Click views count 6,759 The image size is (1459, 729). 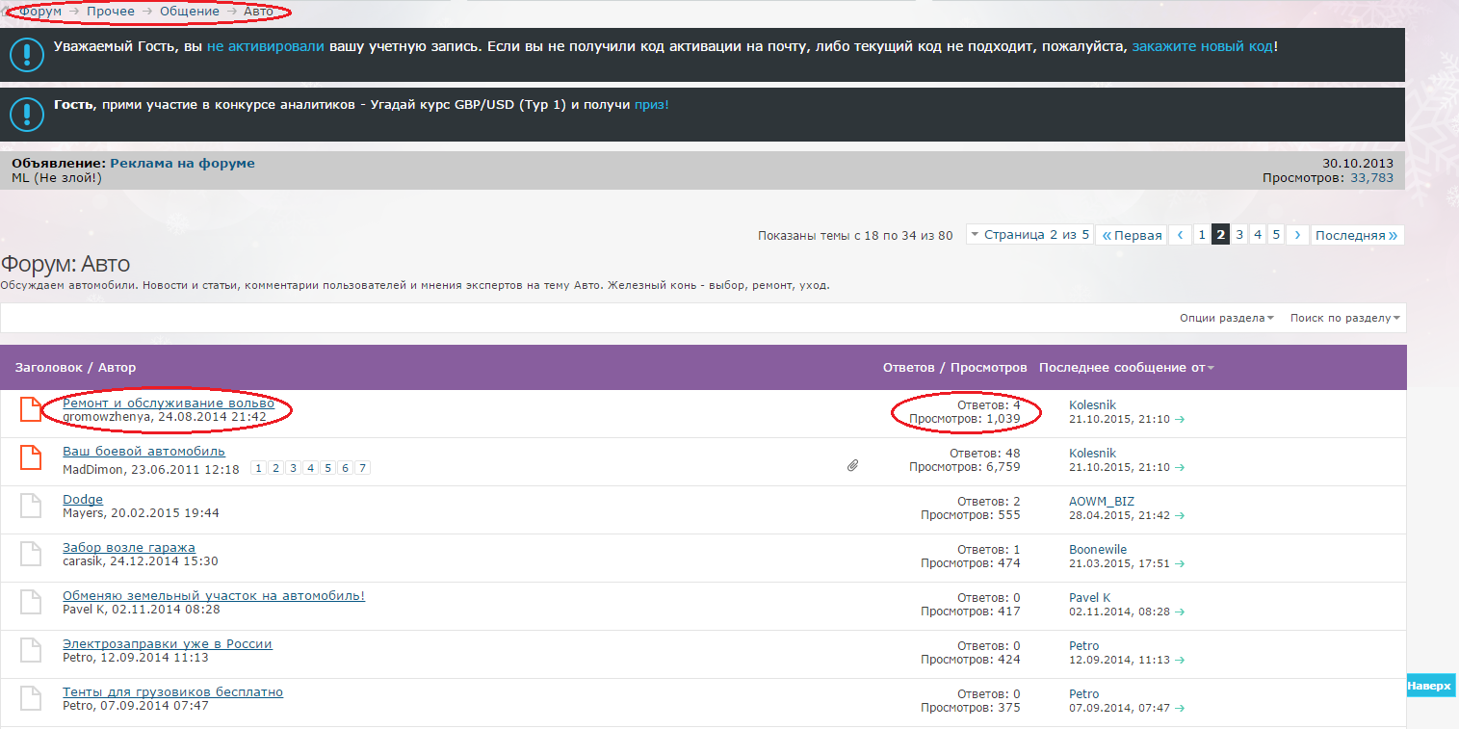coord(1003,467)
